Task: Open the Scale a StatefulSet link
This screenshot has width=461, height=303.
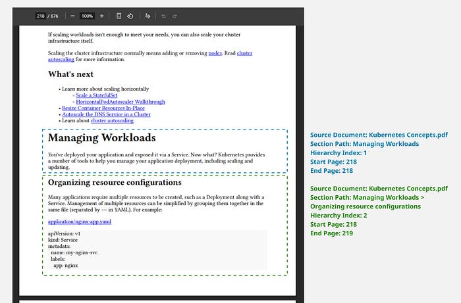Action: point(96,95)
